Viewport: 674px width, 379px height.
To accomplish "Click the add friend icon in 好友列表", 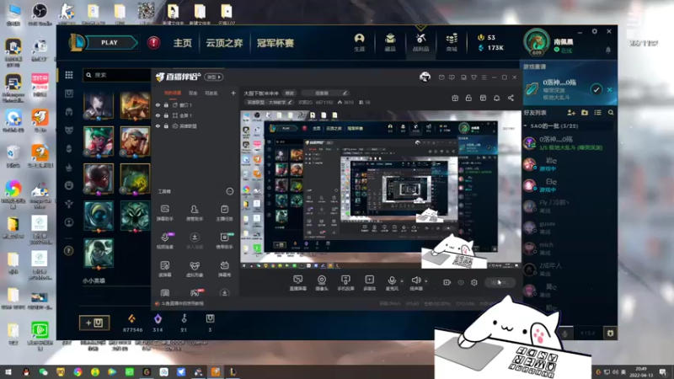I will click(571, 113).
